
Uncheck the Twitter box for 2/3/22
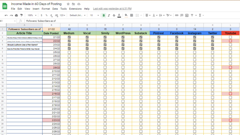(x=212, y=45)
